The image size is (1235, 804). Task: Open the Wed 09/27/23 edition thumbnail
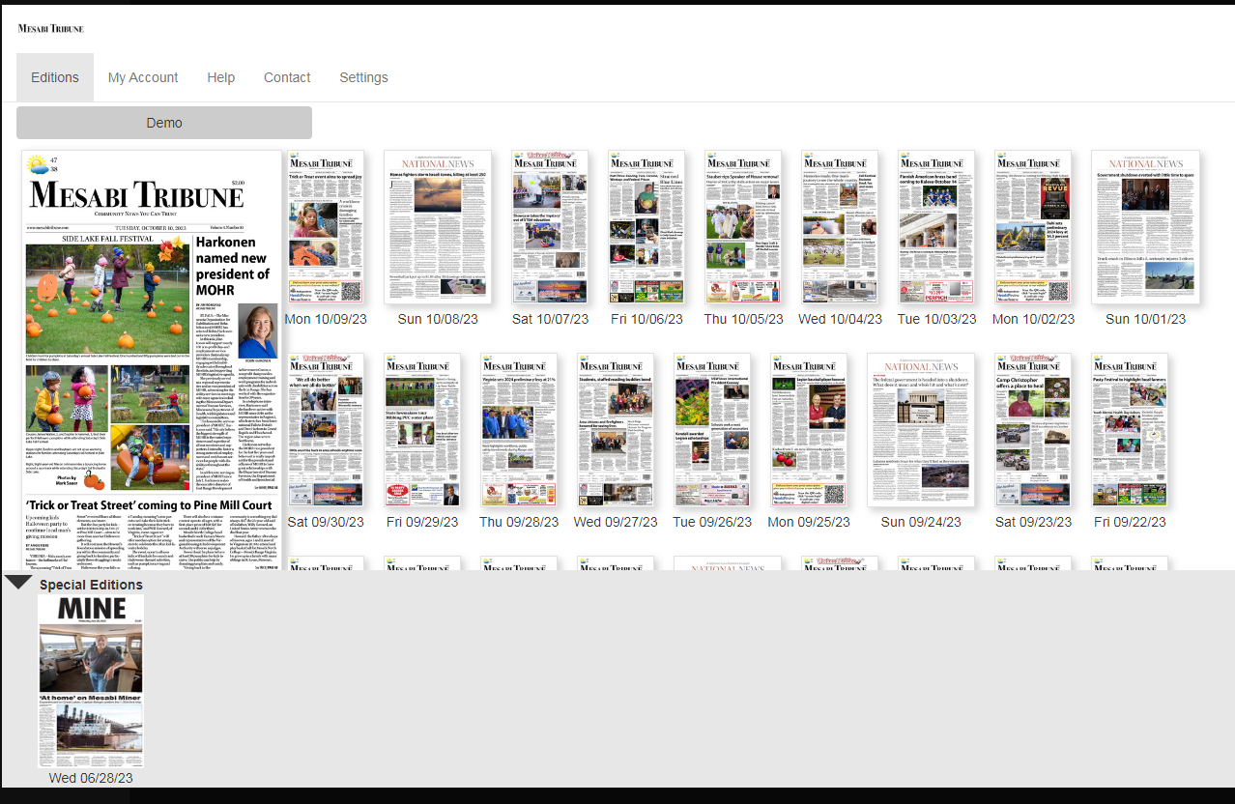click(616, 430)
